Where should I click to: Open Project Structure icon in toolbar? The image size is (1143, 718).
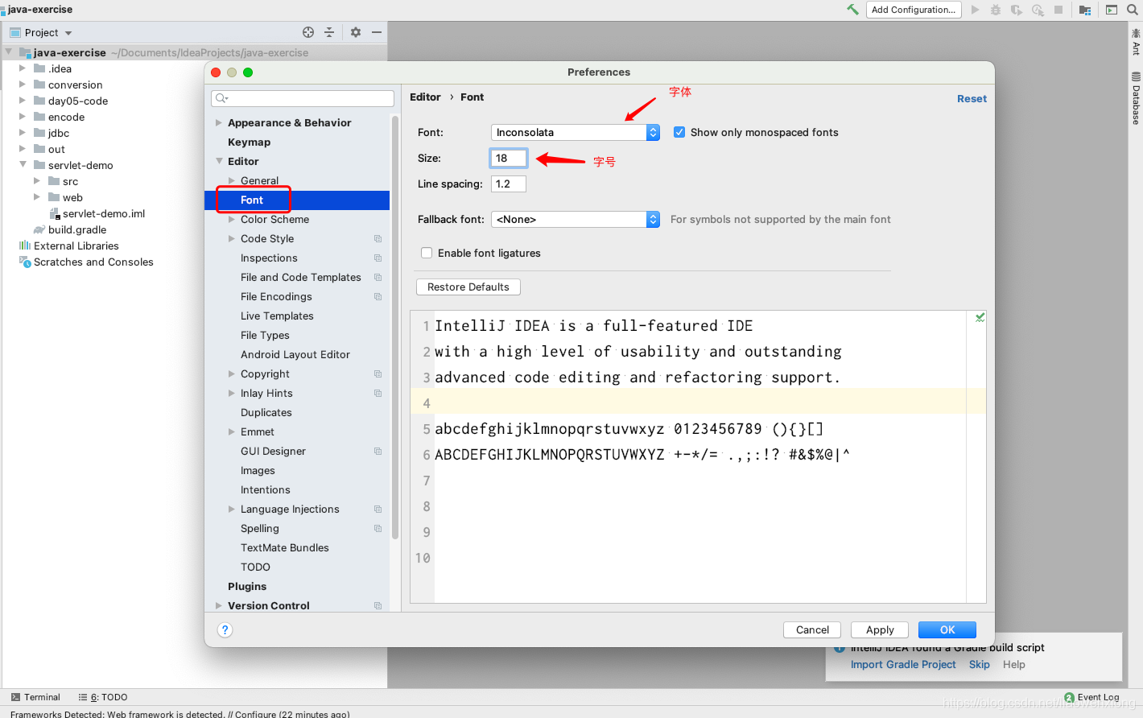coord(1085,10)
